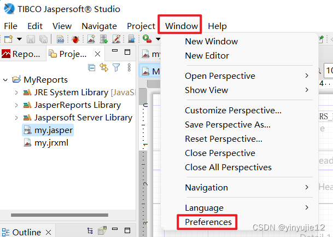The image size is (333, 237).
Task: Maximize the Outline panel
Action: (x=127, y=230)
